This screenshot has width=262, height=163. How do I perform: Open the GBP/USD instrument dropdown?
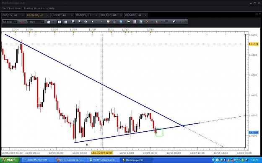tap(10, 22)
